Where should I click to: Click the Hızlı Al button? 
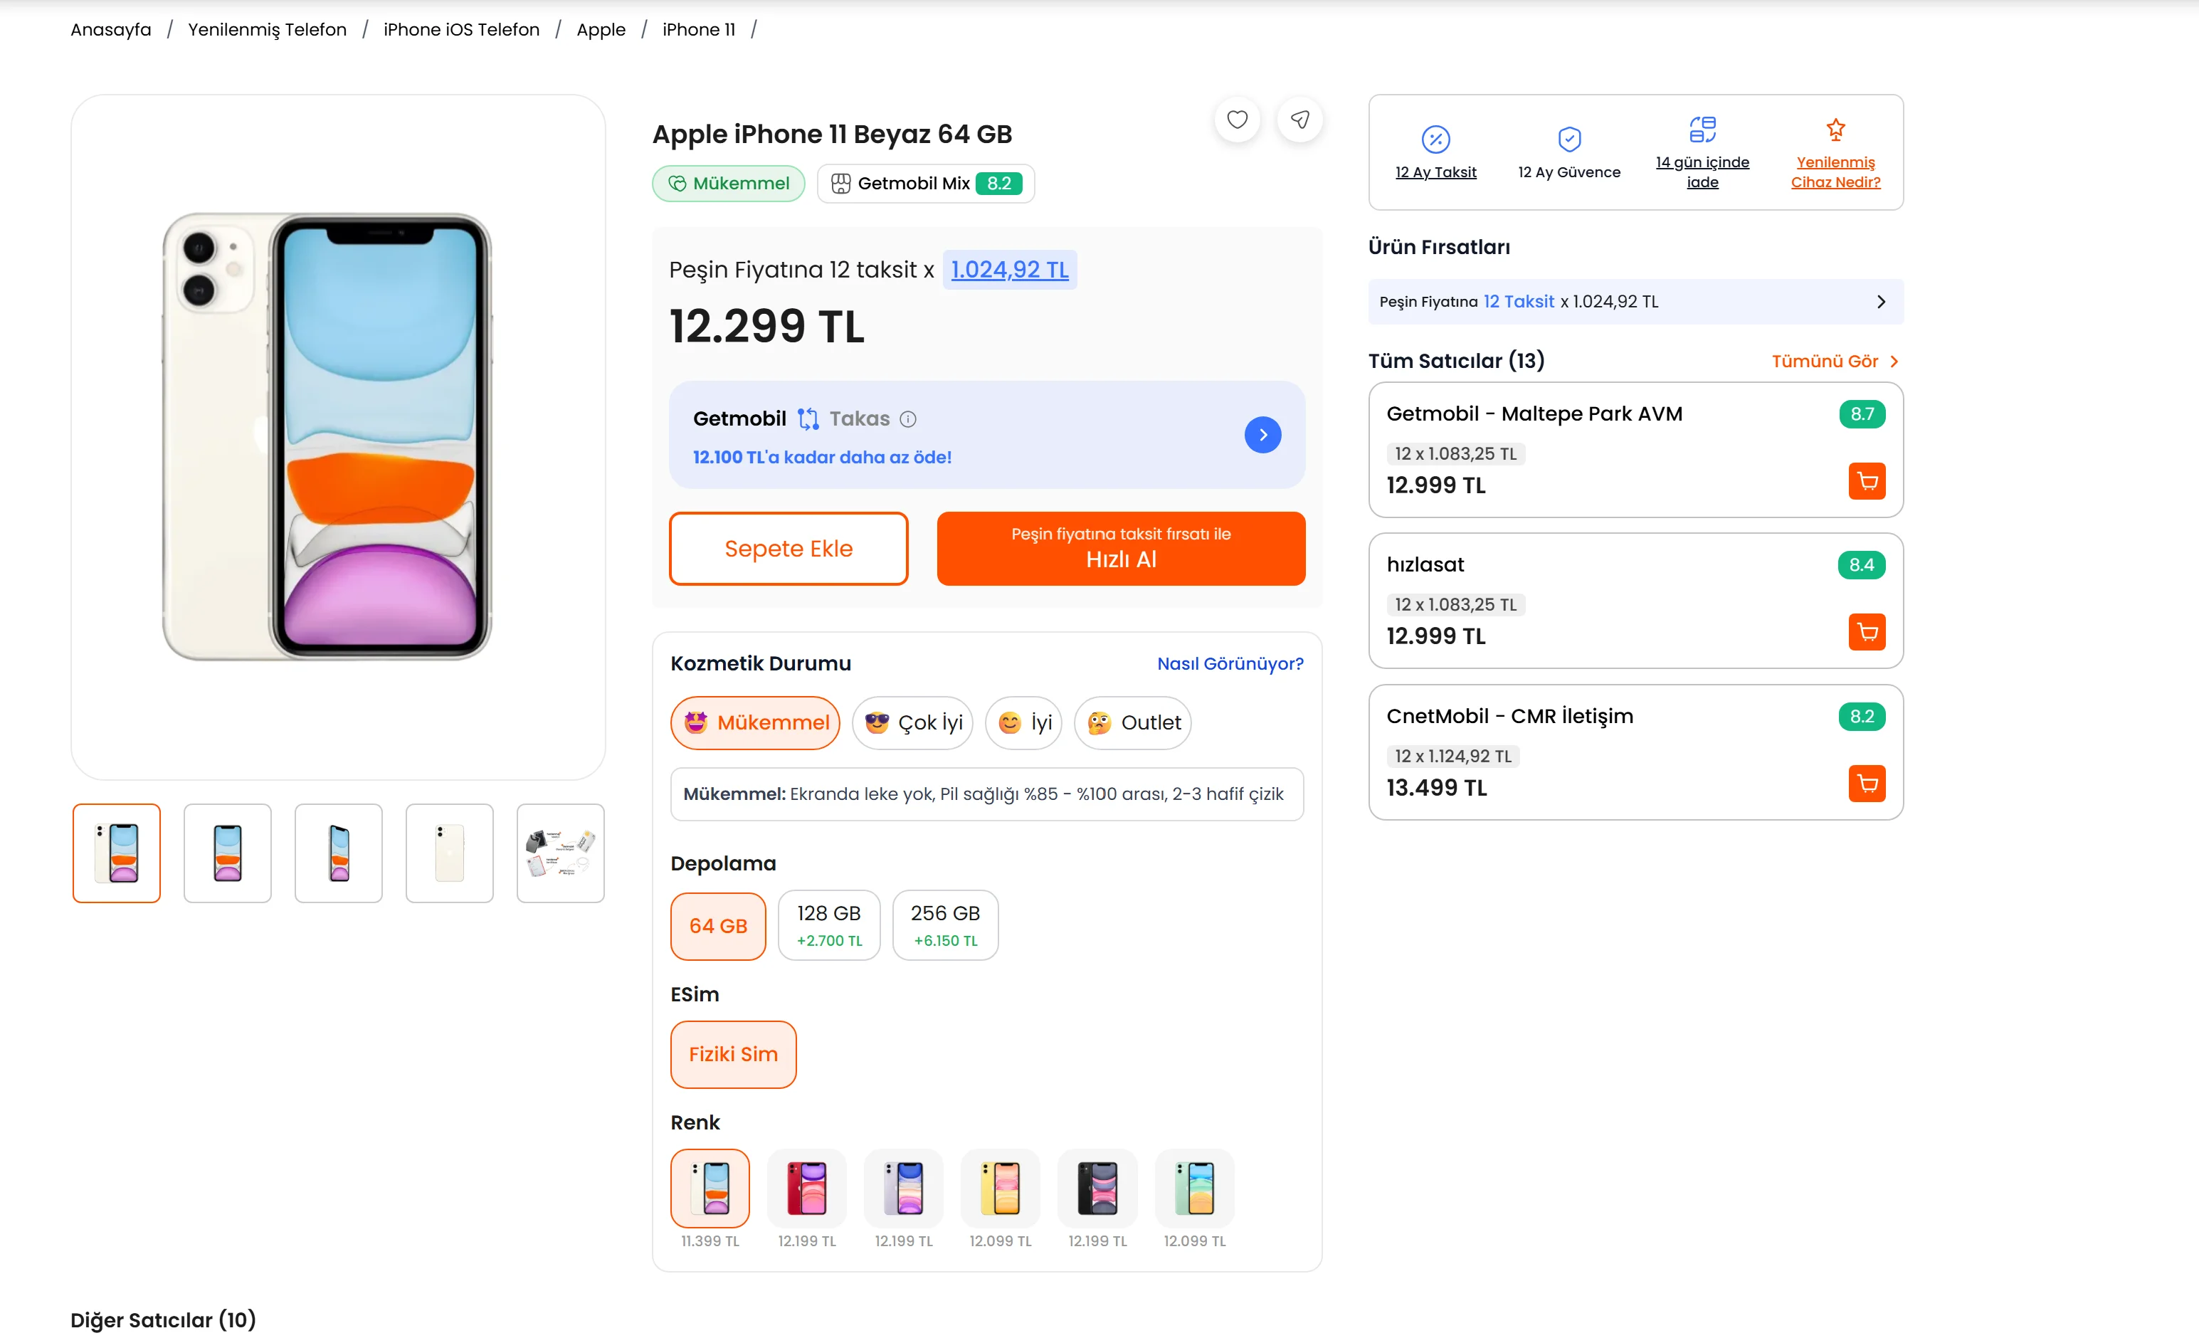[x=1121, y=549]
